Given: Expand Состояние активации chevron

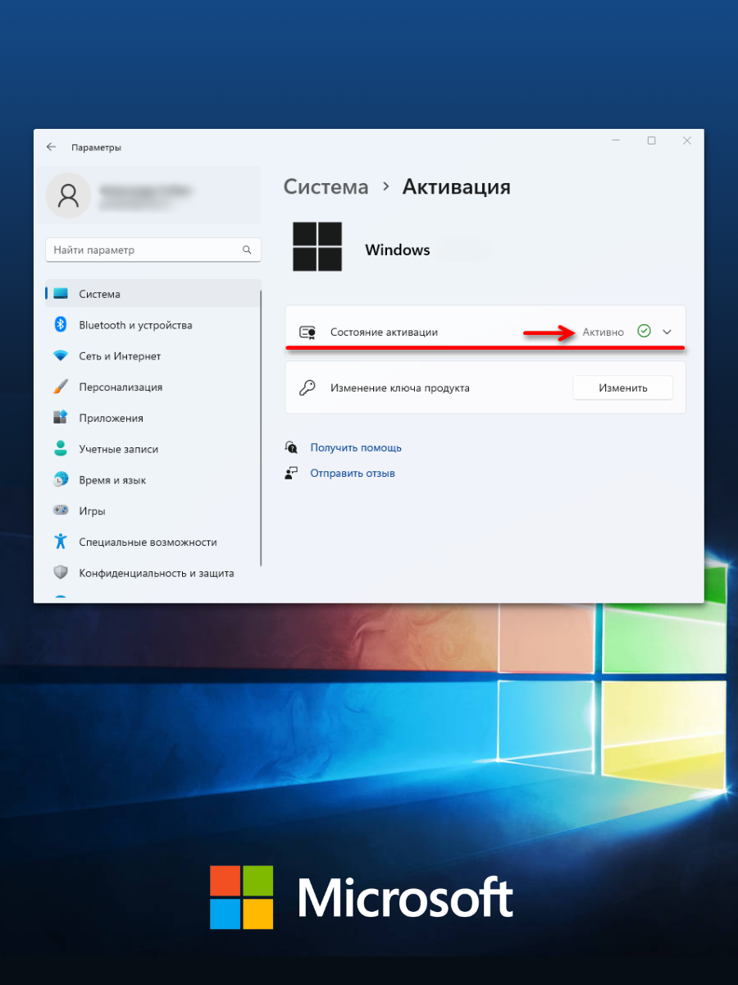Looking at the screenshot, I should (667, 332).
